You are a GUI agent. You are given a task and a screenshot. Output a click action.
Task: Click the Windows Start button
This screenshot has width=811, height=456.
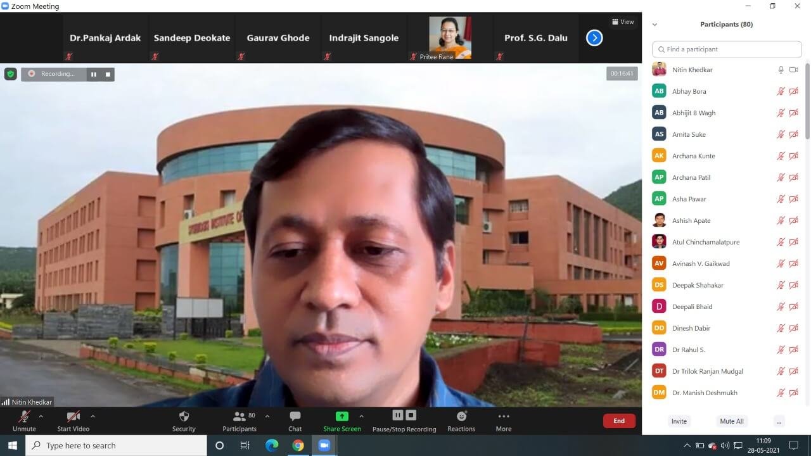tap(13, 445)
